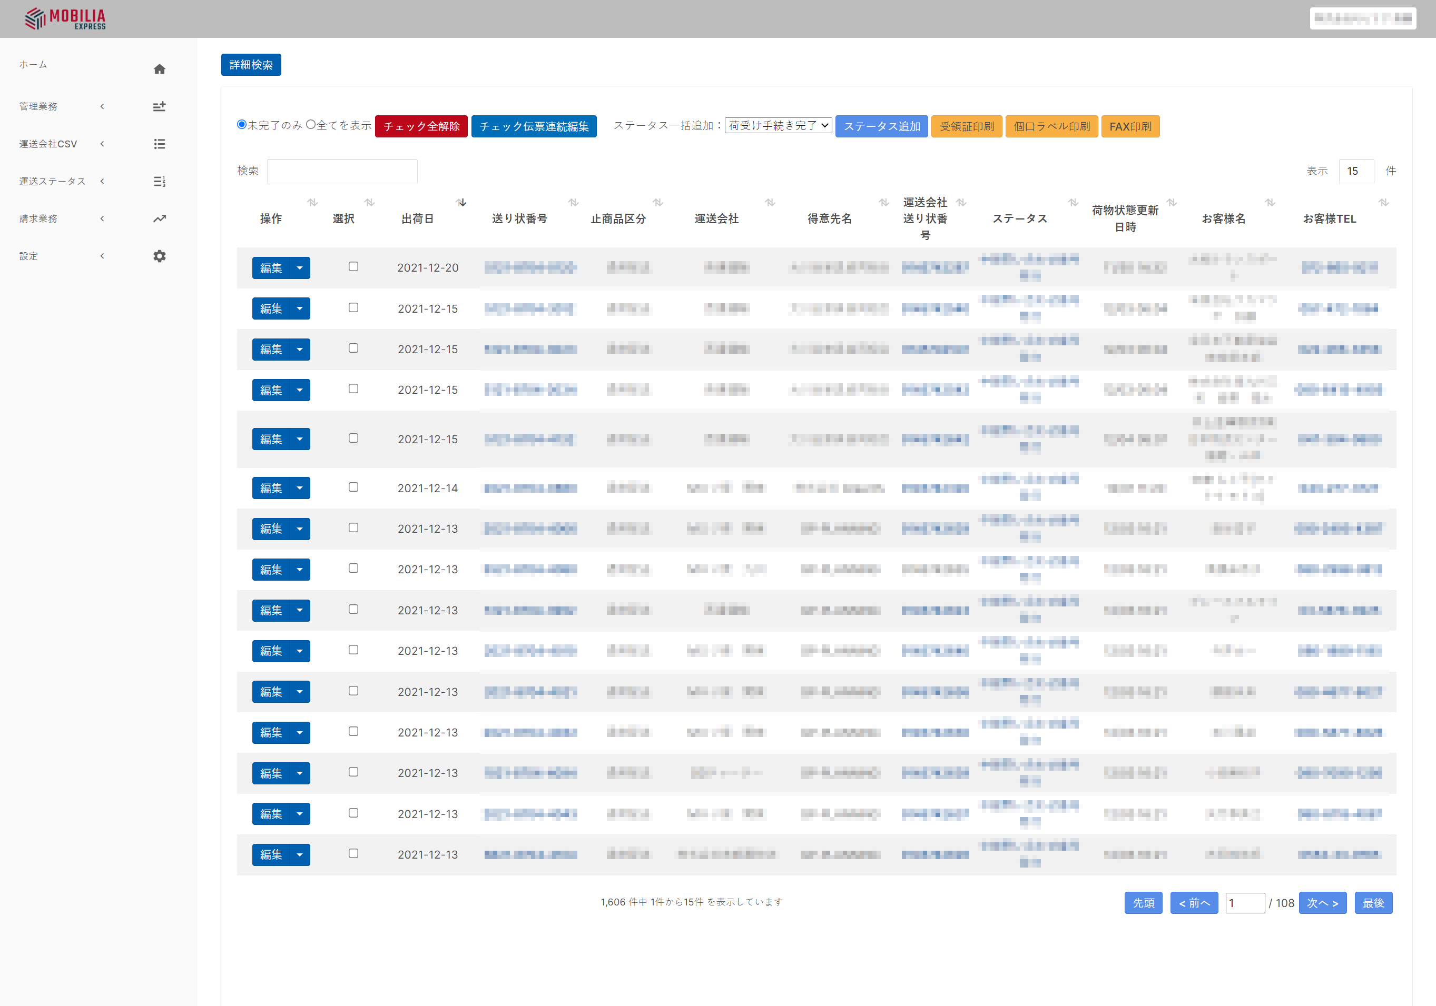Open the 編集 dropdown arrow in first row
Image resolution: width=1436 pixels, height=1006 pixels.
(x=300, y=268)
